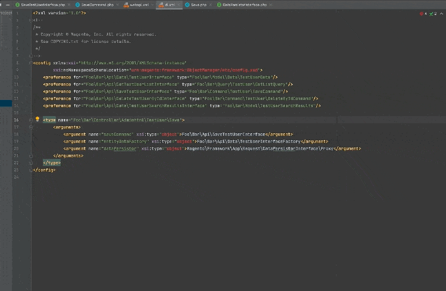Click the yellow light bulb intention icon
Image resolution: width=446 pixels, height=291 pixels.
tap(37, 120)
